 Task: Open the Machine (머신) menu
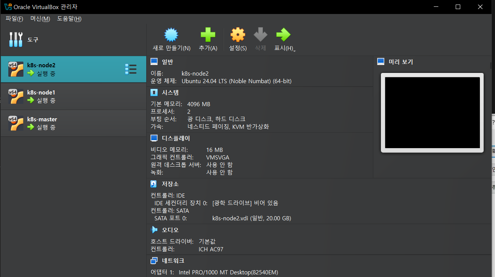point(40,19)
